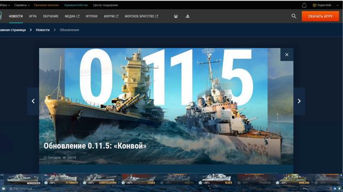Image resolution: width=343 pixels, height=192 pixels.
Task: Open the SuperJedi account dropdown
Action: click(325, 5)
